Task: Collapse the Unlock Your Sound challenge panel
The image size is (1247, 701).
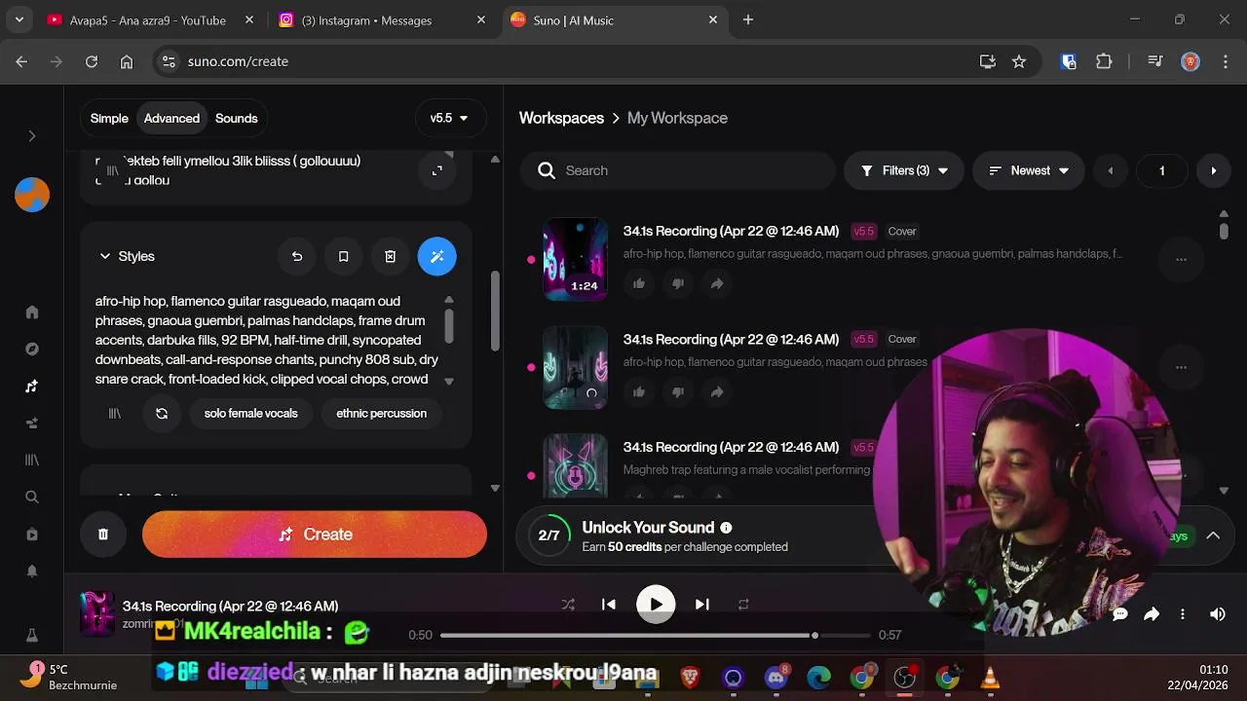Action: (x=1213, y=535)
